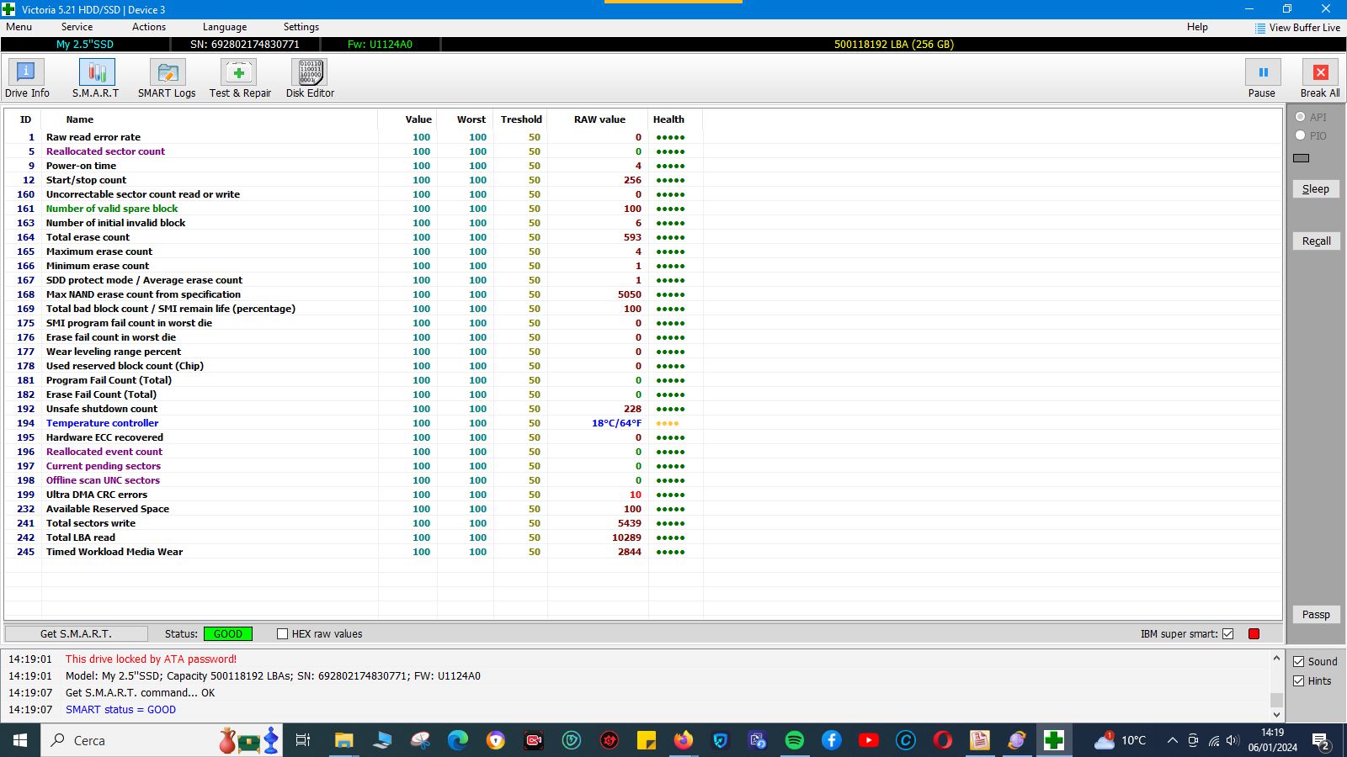Screen dimensions: 1347x757
Task: Enable HEX raw values checkbox
Action: (282, 634)
